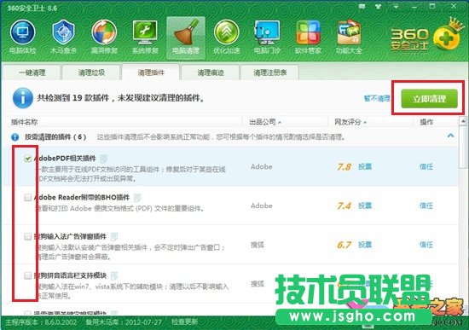This screenshot has width=469, height=330.
Task: Click 信任 for Adobe Reader BHO插件
Action: (x=426, y=206)
